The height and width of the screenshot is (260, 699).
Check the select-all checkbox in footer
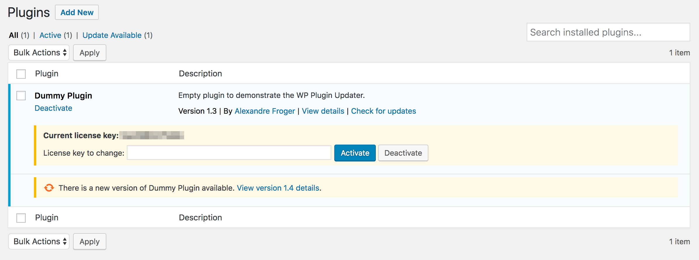pyautogui.click(x=21, y=218)
